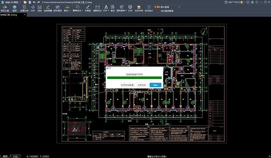Choose the 手画线 freehand line tool
The image size is (271, 158).
pyautogui.click(x=88, y=8)
